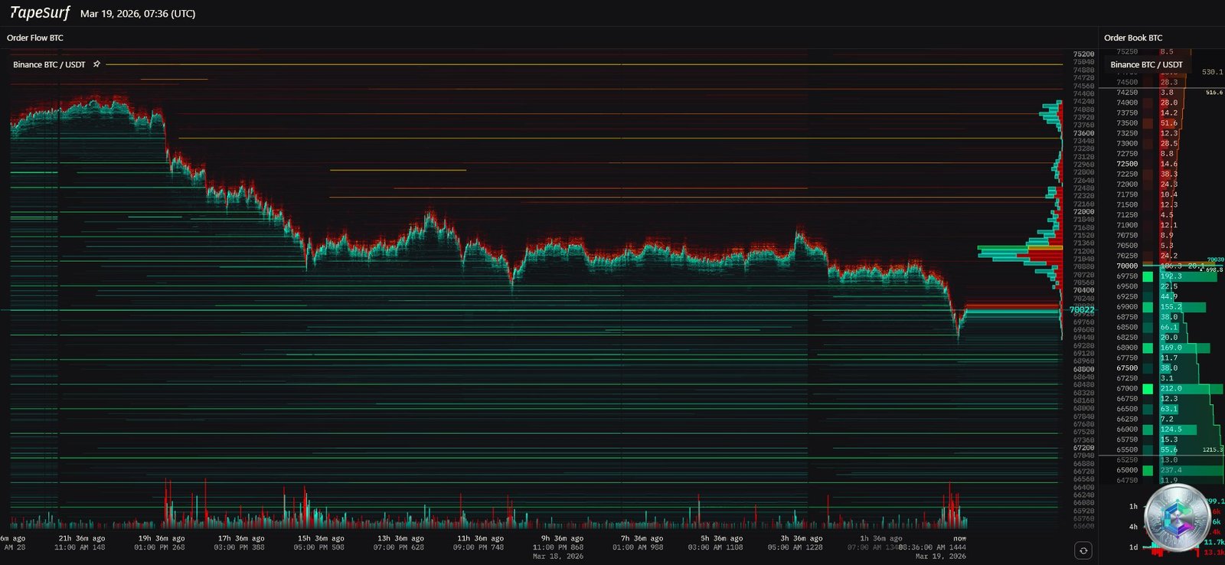Screen dimensions: 1225x565
Task: Select the 70000 price row in order book
Action: coord(1161,266)
